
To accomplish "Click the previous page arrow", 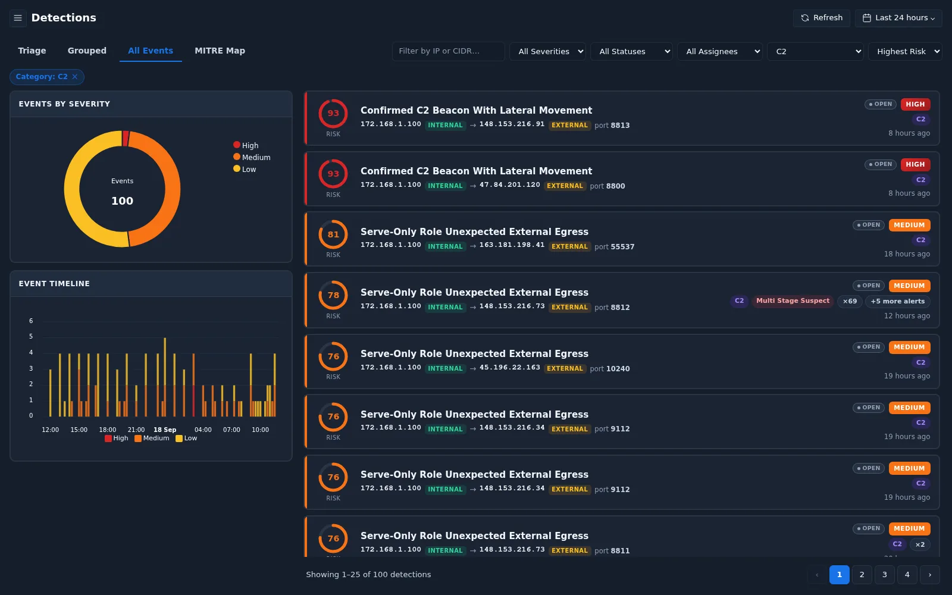I will 817,575.
